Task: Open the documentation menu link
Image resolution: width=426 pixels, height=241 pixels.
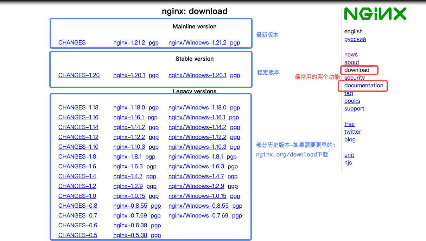Action: [x=364, y=86]
